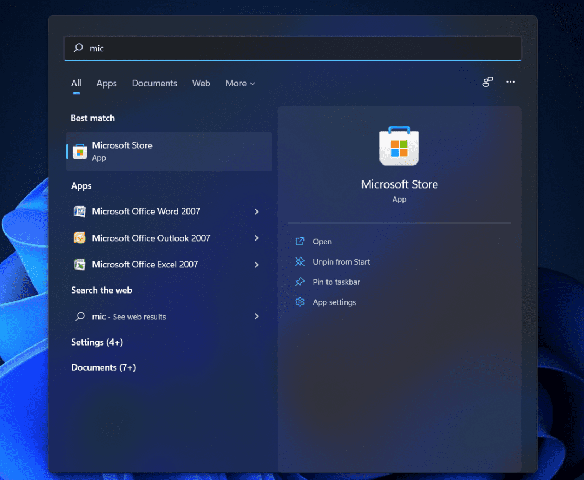This screenshot has height=480, width=584.
Task: Click the Microsoft Office Outlook 2007 icon
Action: (x=80, y=238)
